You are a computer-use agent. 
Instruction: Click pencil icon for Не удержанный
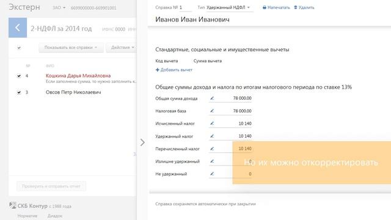pos(212,174)
